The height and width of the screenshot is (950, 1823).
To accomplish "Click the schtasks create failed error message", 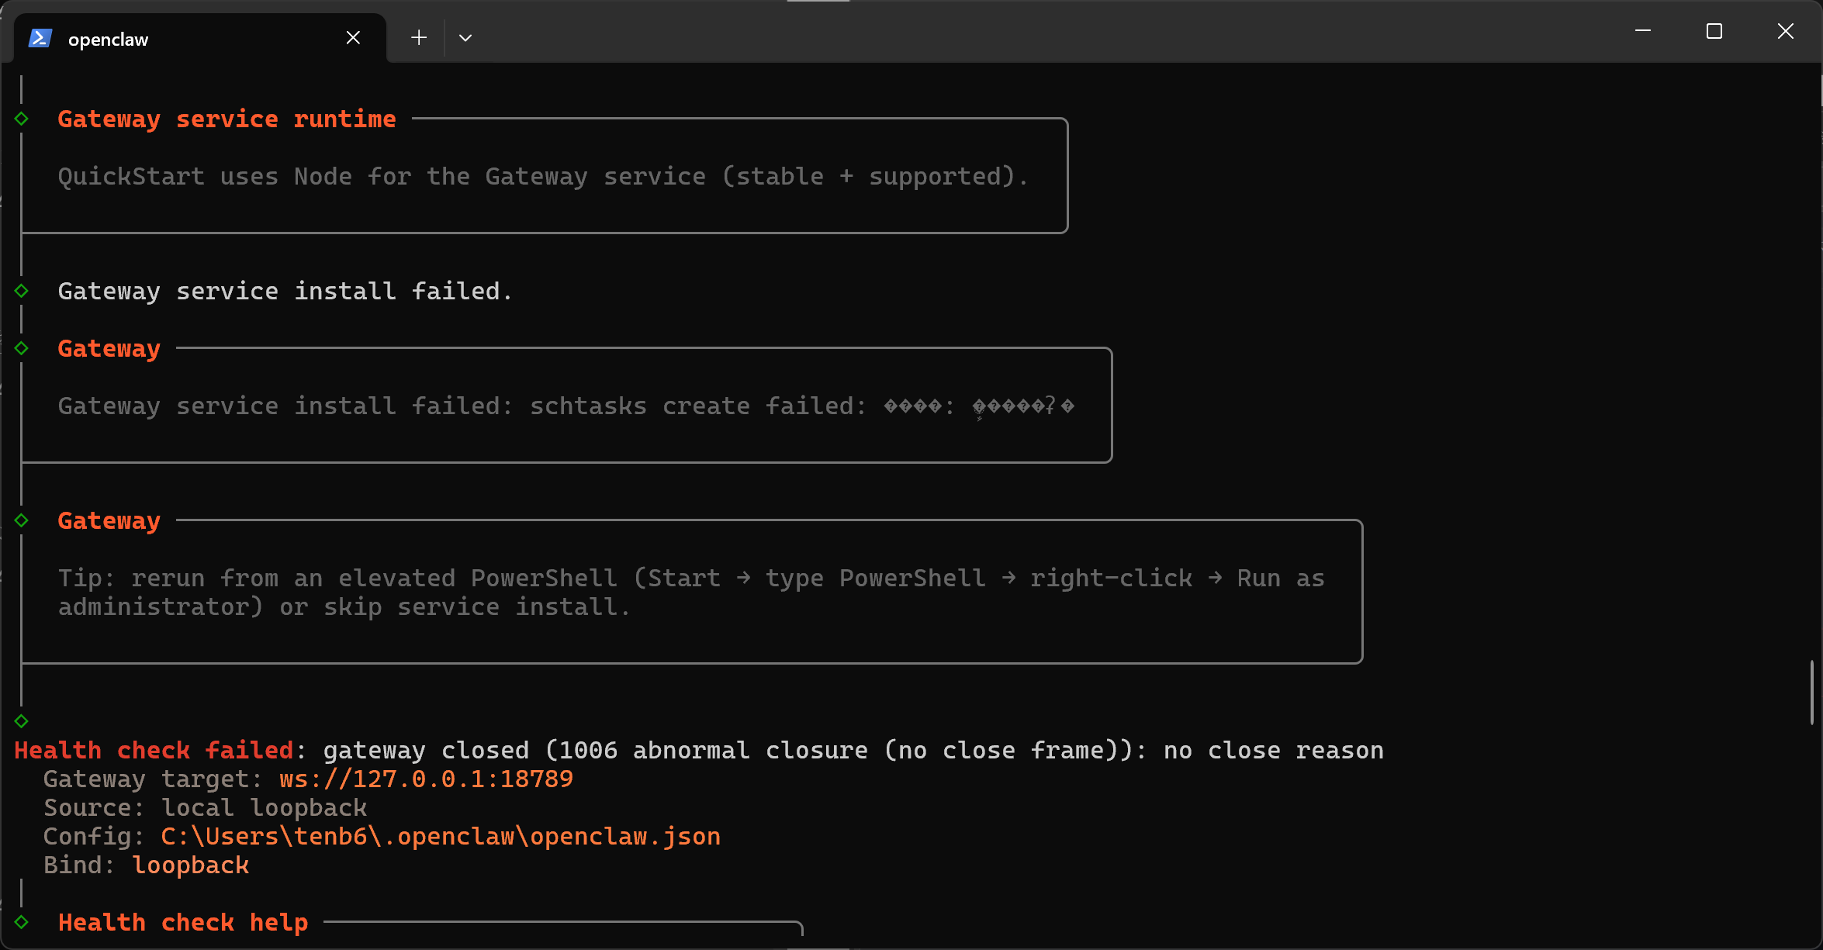I will point(566,406).
